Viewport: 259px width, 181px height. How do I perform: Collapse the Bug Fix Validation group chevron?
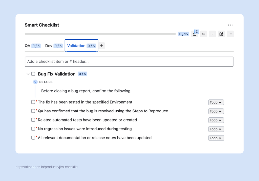click(x=28, y=74)
